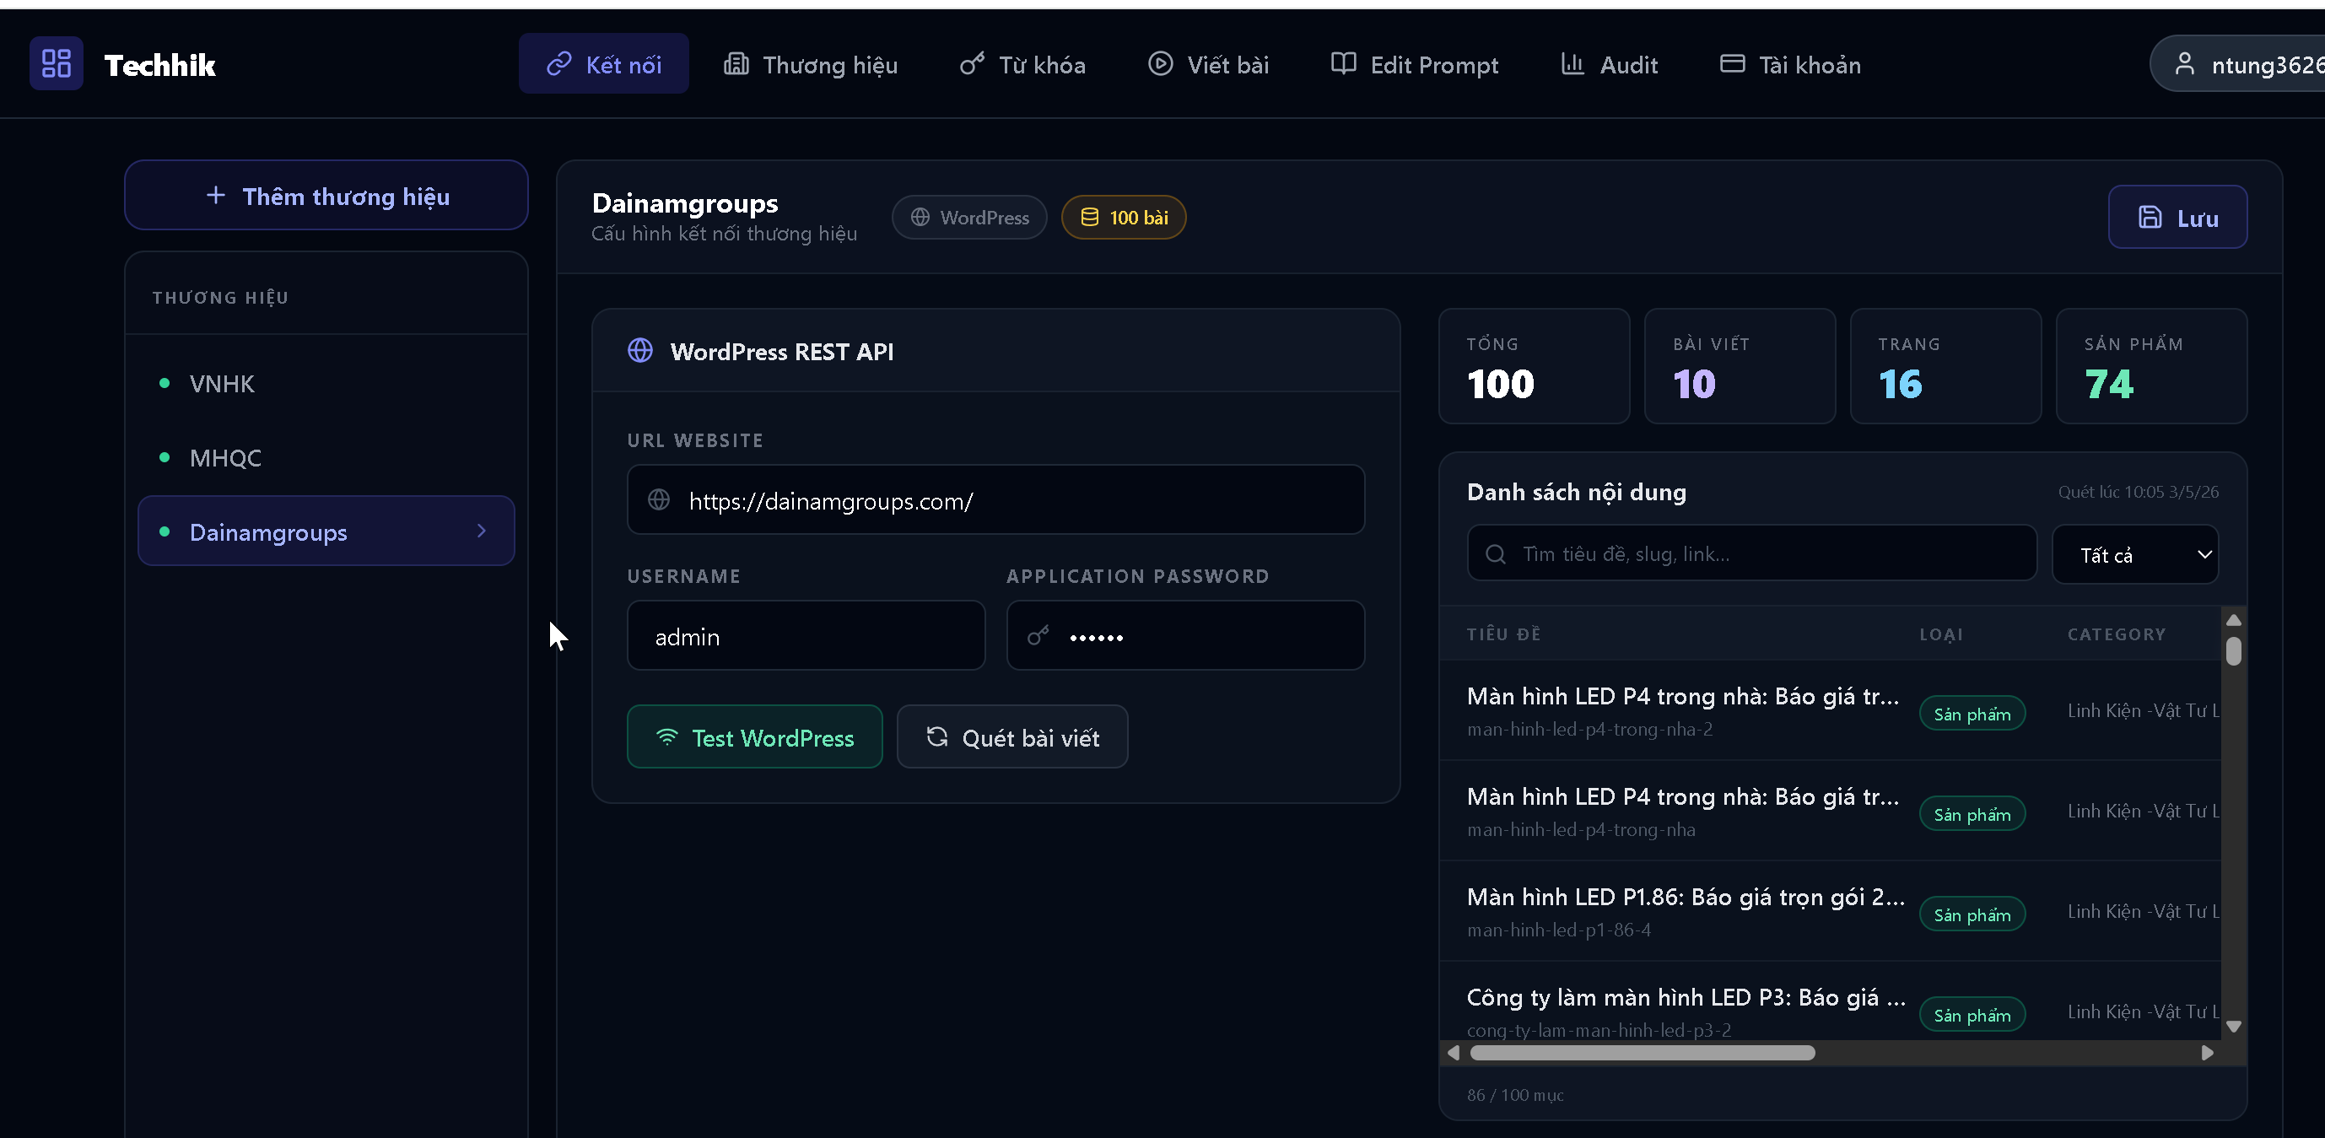The image size is (2325, 1138).
Task: Click the Techhik logo grid icon
Action: pyautogui.click(x=56, y=63)
